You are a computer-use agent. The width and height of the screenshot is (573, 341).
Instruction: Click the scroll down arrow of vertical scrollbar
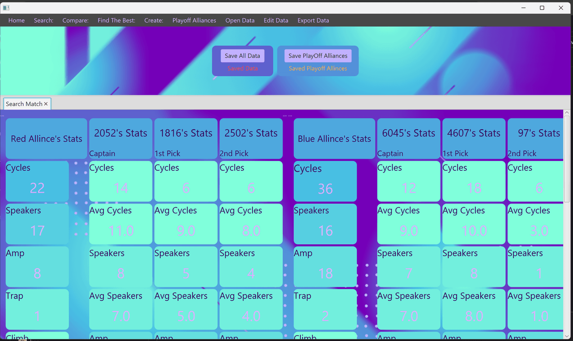[567, 336]
